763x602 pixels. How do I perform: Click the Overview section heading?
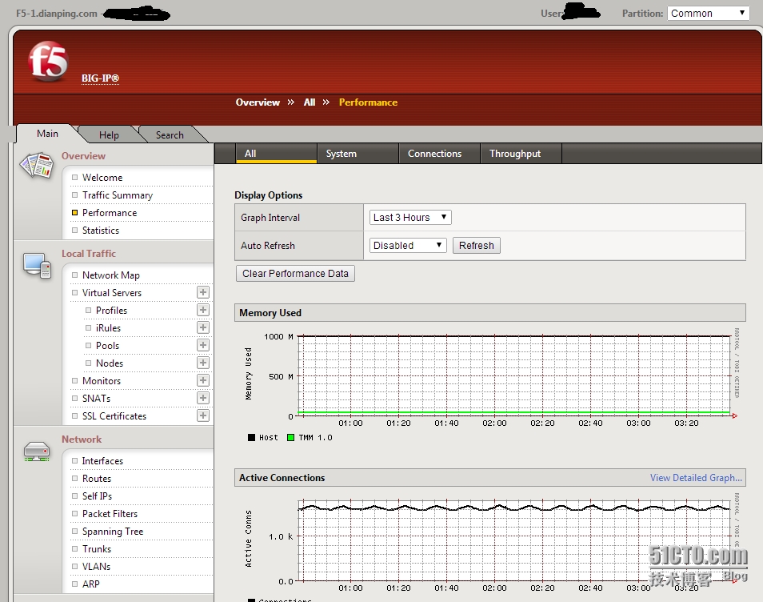(83, 155)
